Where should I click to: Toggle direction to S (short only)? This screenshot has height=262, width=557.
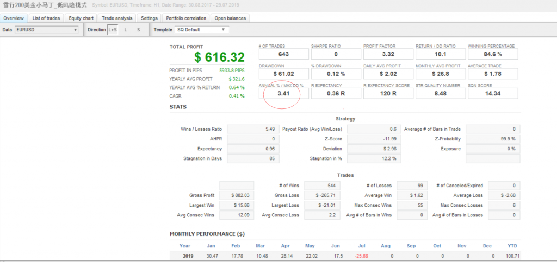click(x=138, y=30)
